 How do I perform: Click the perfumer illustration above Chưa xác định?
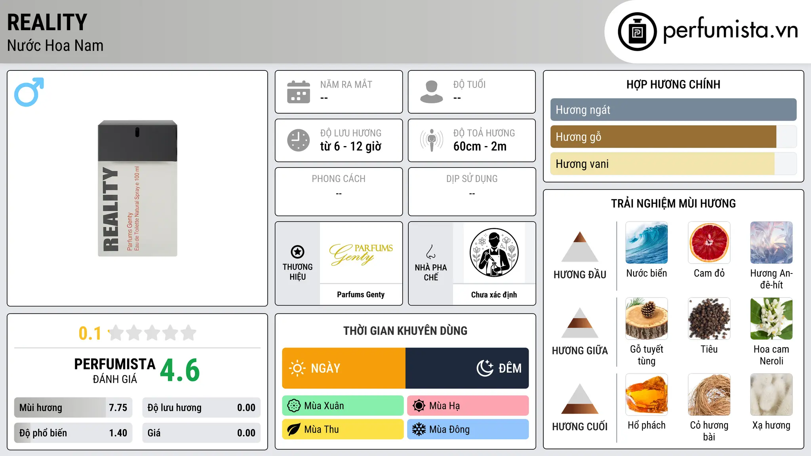tap(494, 253)
